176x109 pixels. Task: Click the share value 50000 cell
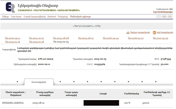146,103
